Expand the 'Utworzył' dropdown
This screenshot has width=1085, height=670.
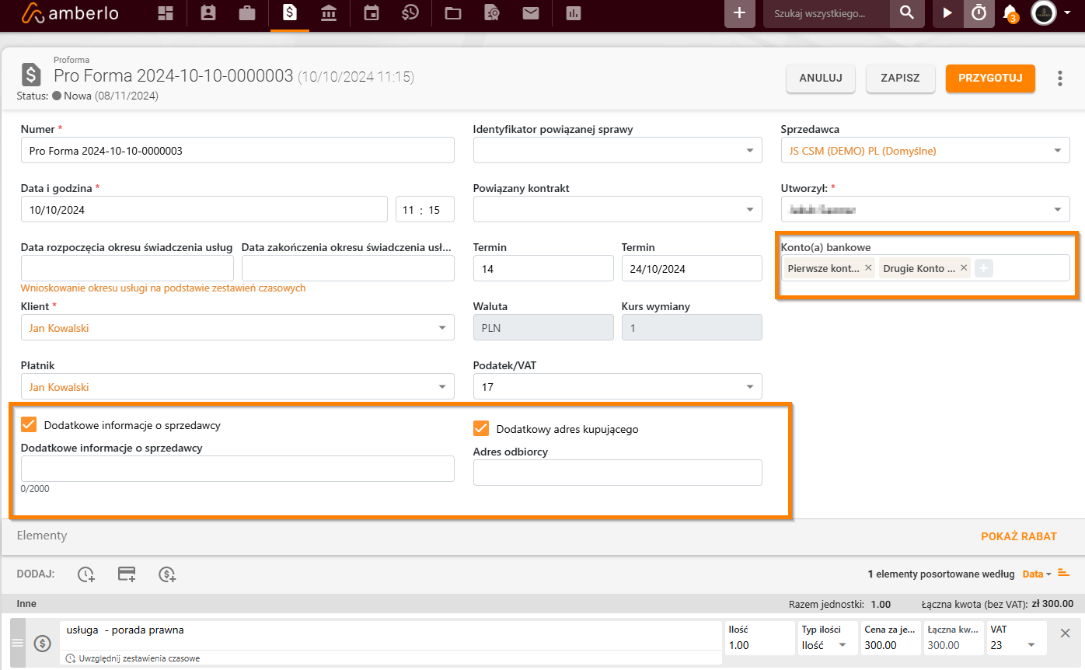click(x=1057, y=210)
